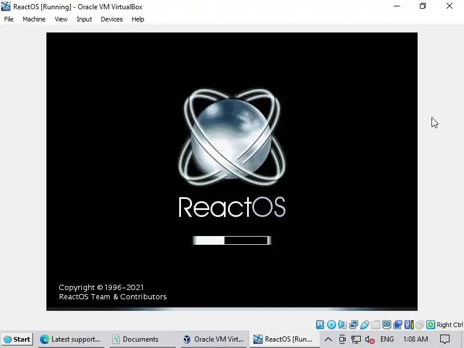Switch to ReactOS Running taskbar item
This screenshot has width=464, height=348.
284,339
